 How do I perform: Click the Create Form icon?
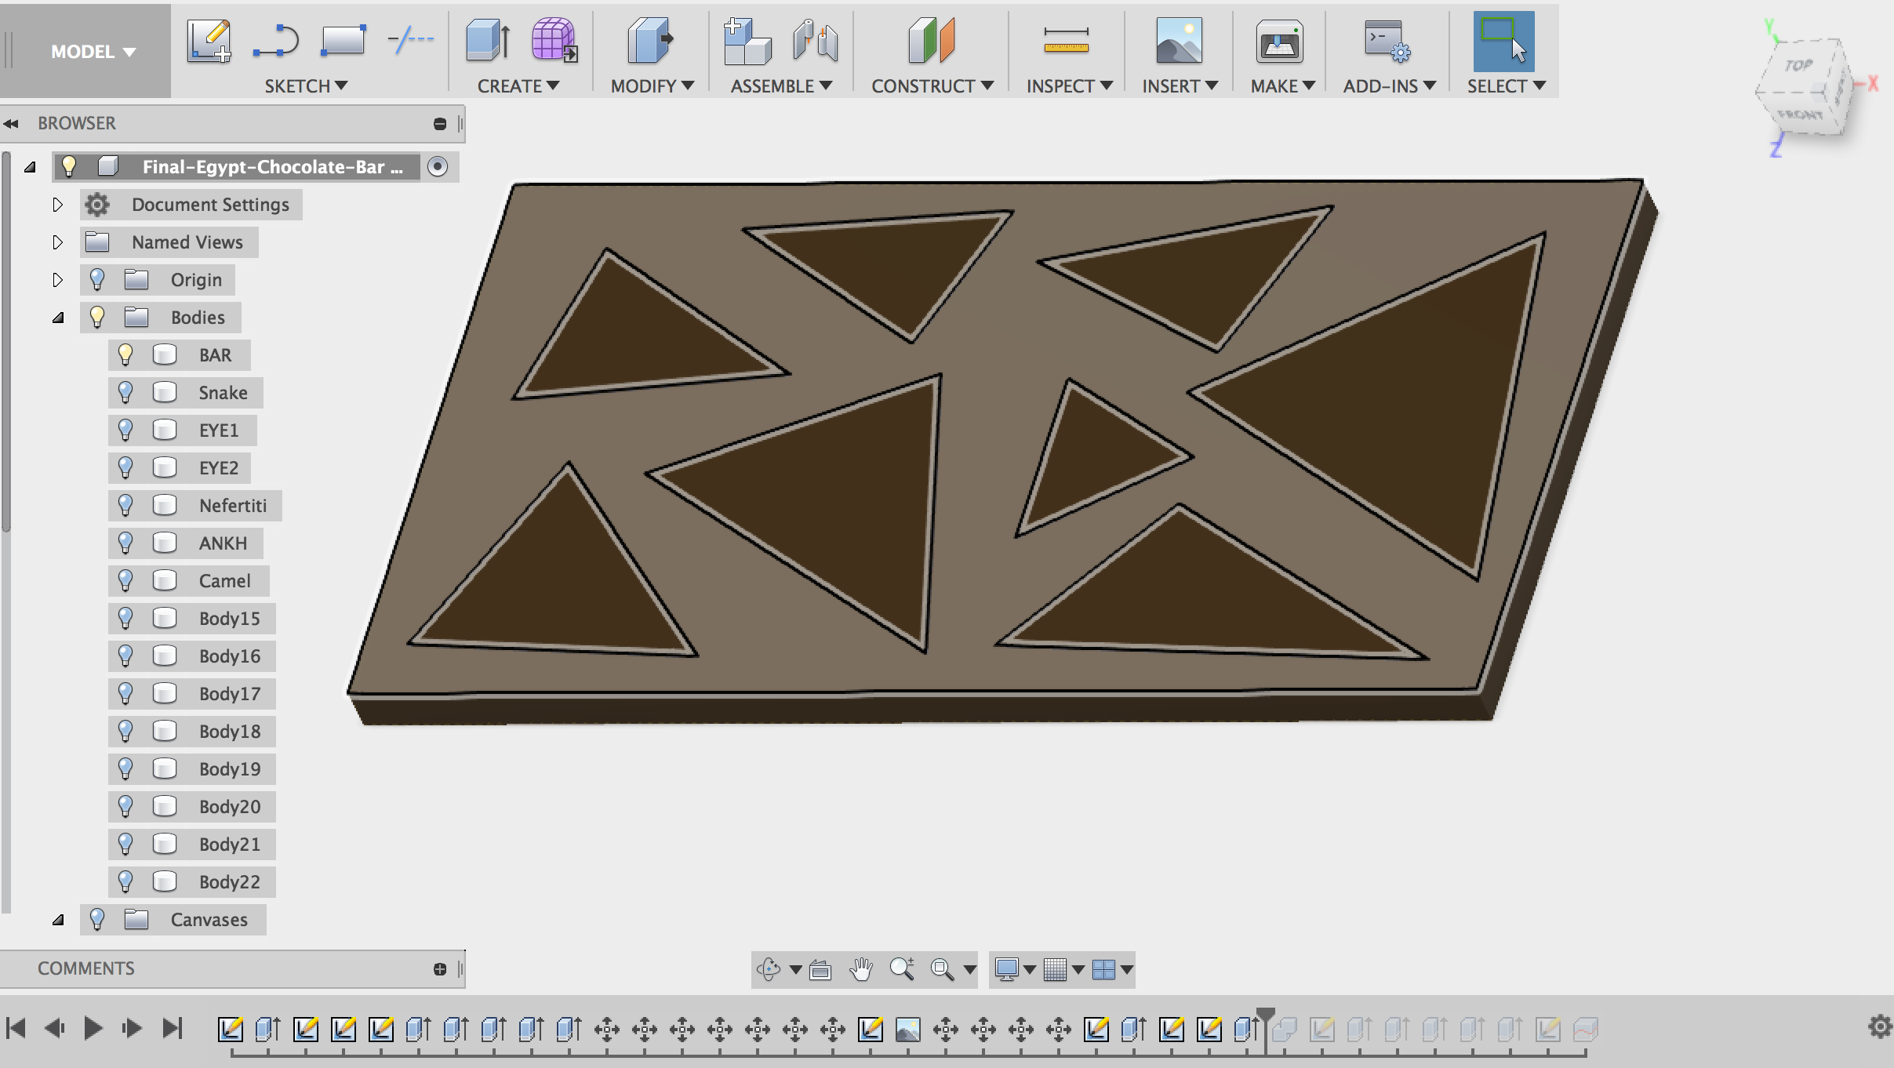point(554,41)
